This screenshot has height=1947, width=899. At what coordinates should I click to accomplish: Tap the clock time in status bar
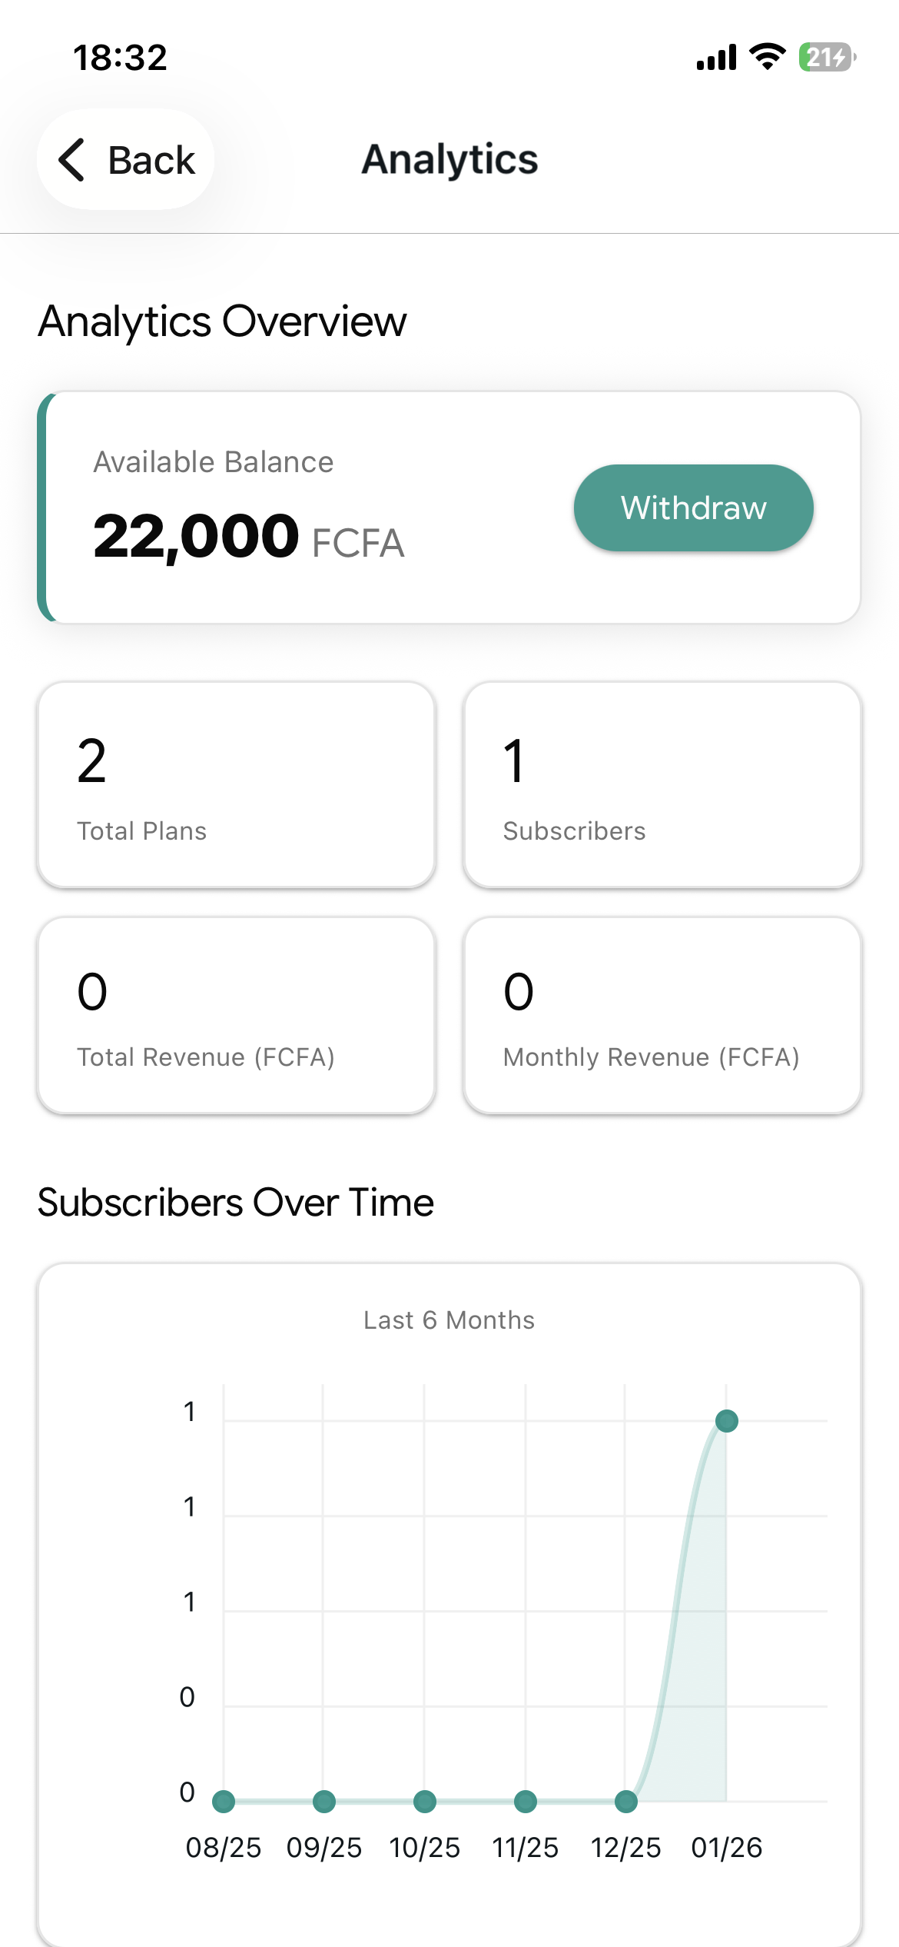pyautogui.click(x=120, y=58)
